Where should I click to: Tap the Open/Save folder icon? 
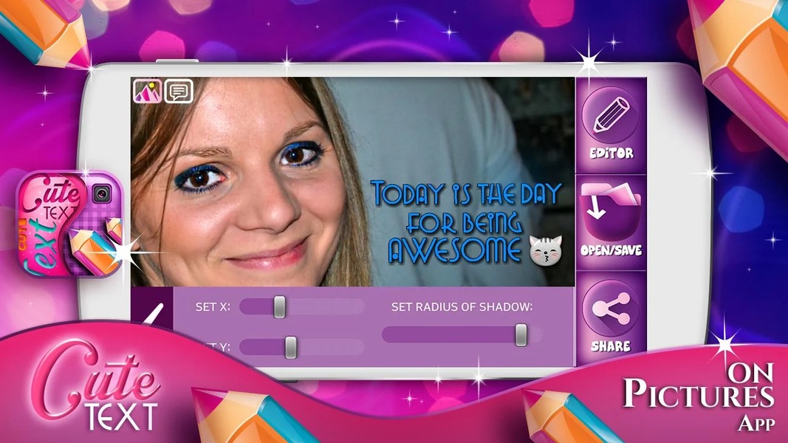coord(611,213)
